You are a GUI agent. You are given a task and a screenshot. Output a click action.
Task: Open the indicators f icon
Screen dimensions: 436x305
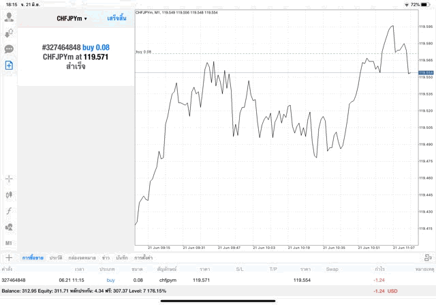tap(9, 211)
